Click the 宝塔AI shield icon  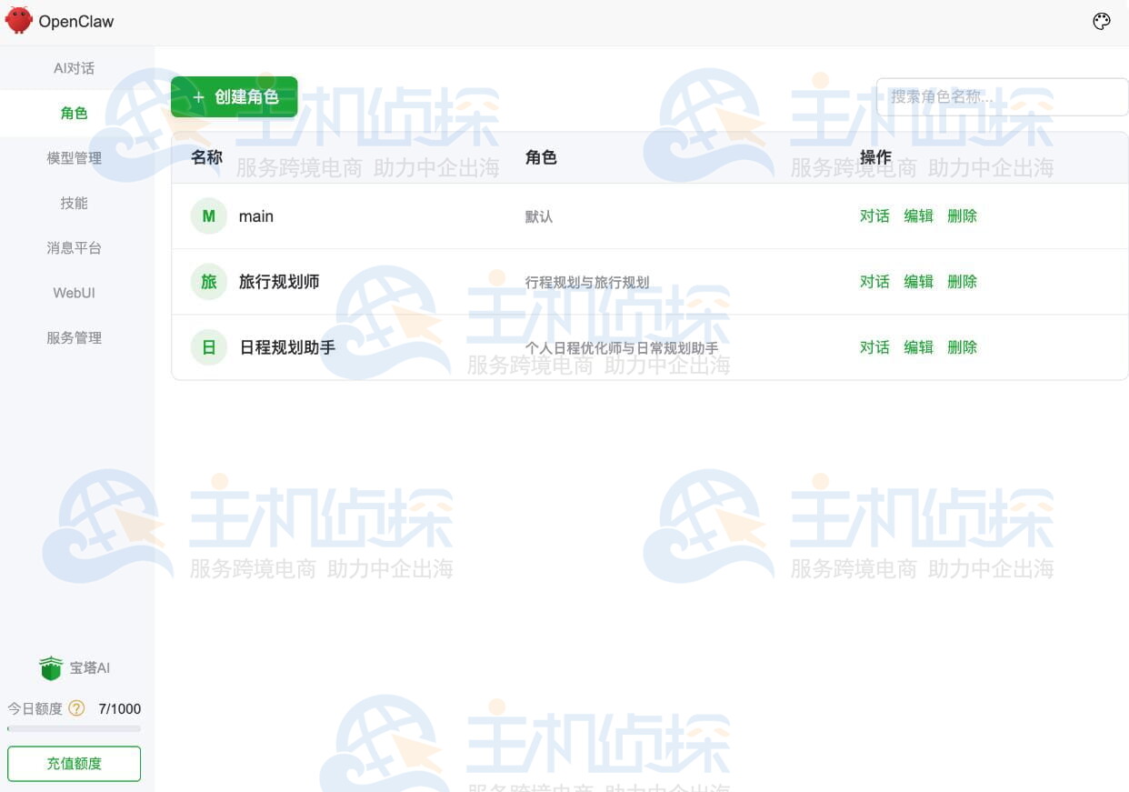50,667
